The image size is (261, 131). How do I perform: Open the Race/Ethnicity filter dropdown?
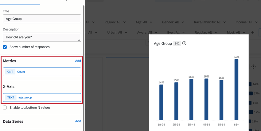tap(210, 22)
